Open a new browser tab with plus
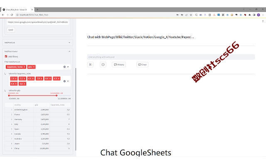Screen dimensions: 266x166 (37, 10)
